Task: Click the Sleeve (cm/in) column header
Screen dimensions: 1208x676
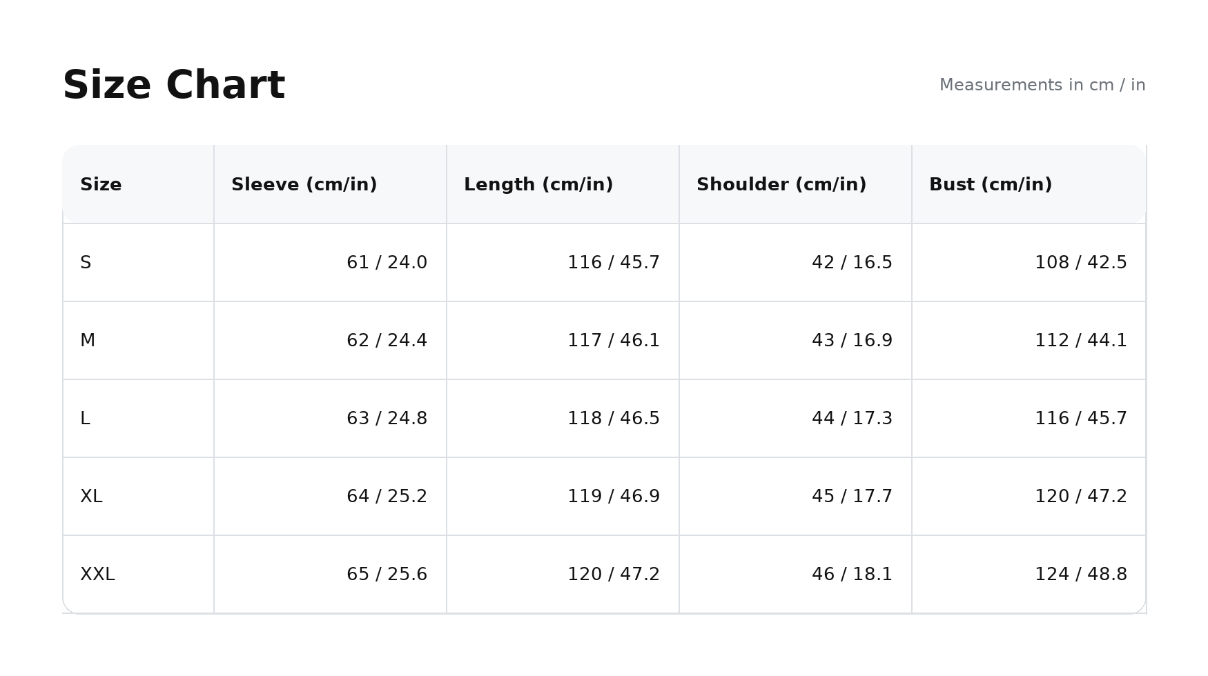Action: pyautogui.click(x=304, y=185)
